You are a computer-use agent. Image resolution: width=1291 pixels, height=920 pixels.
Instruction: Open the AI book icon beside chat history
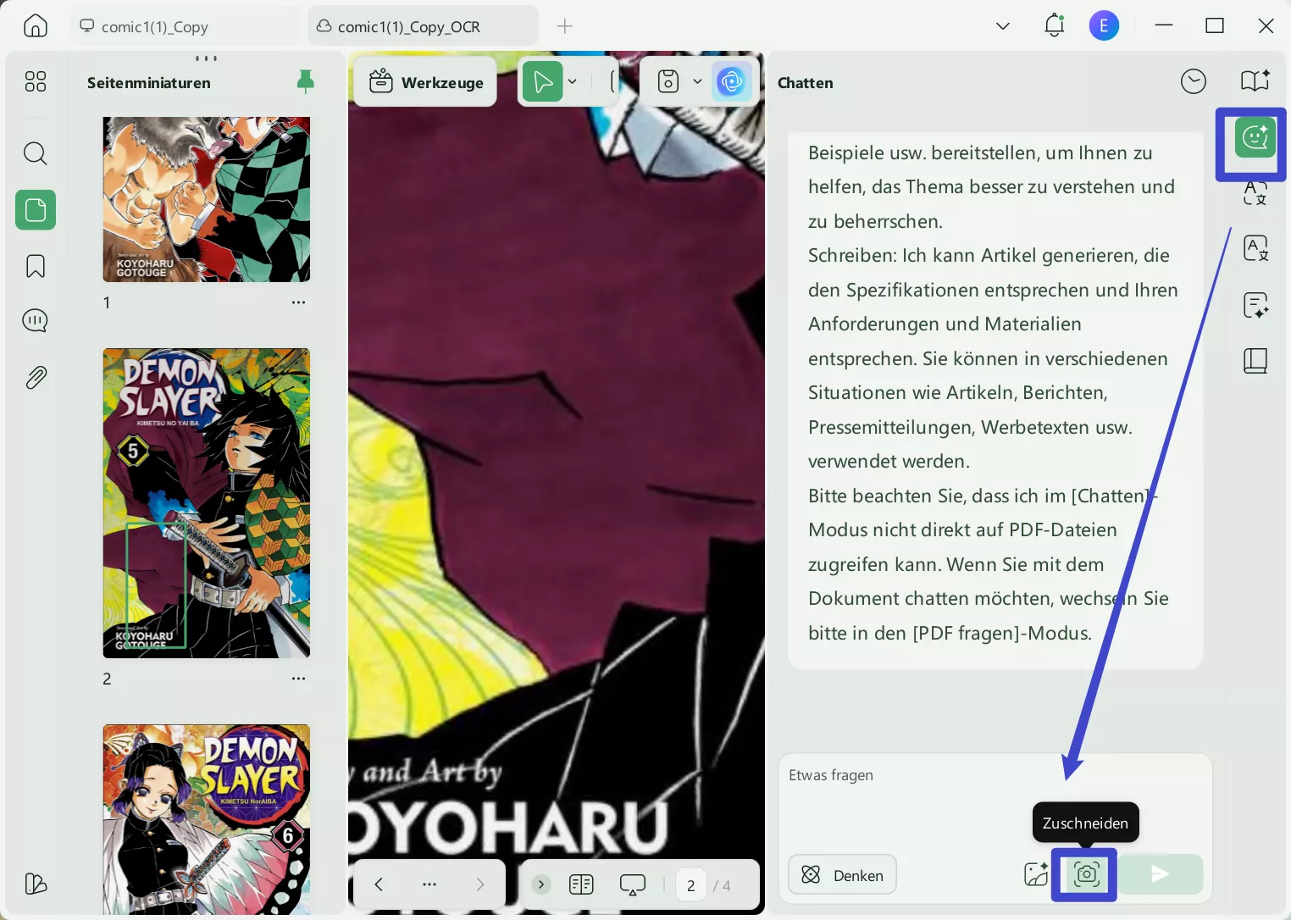(1255, 81)
